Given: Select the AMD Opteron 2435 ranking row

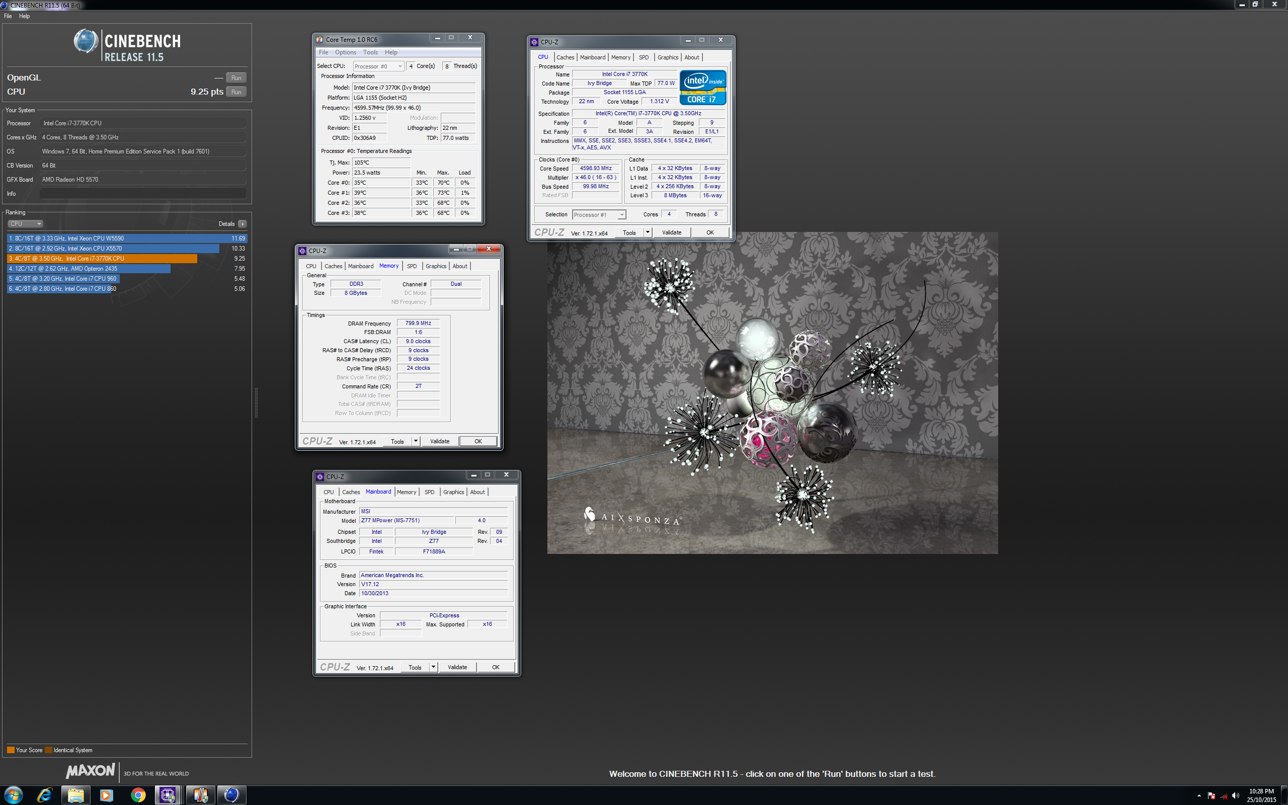Looking at the screenshot, I should coord(127,268).
